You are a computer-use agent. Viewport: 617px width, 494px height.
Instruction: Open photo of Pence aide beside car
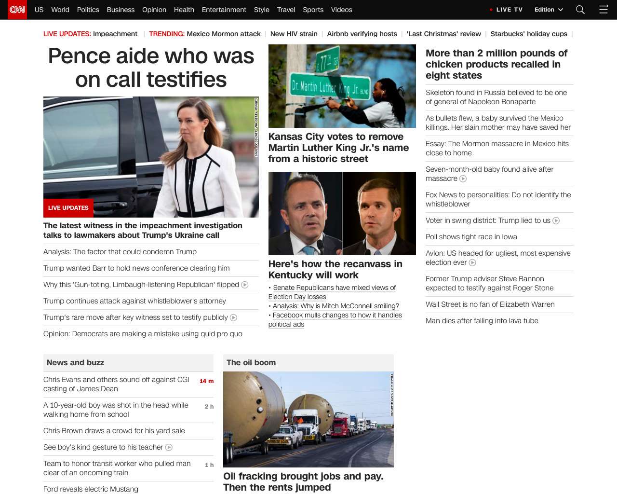coord(151,157)
